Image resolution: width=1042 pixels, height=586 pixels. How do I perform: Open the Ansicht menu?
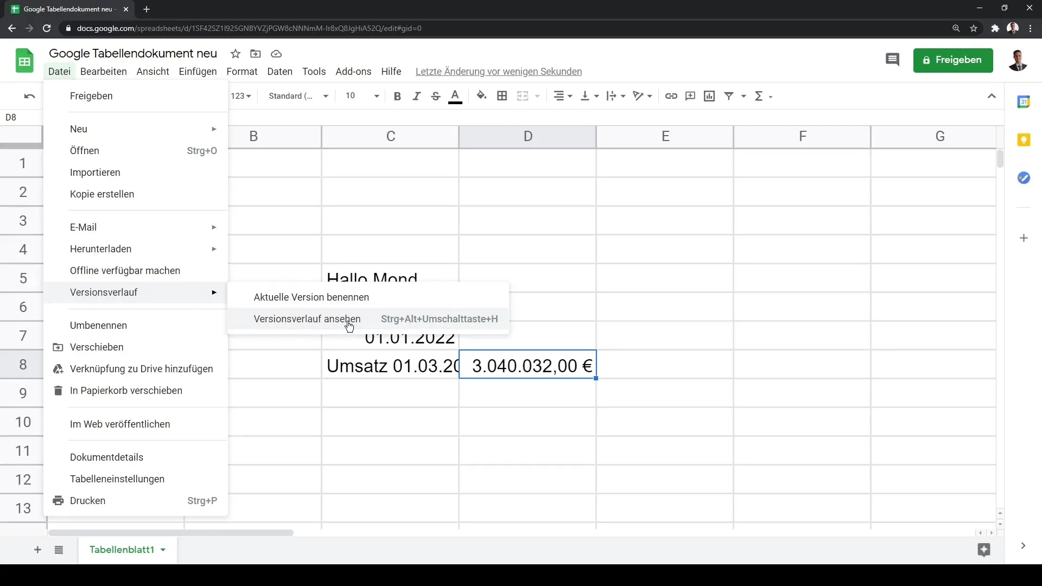(153, 72)
